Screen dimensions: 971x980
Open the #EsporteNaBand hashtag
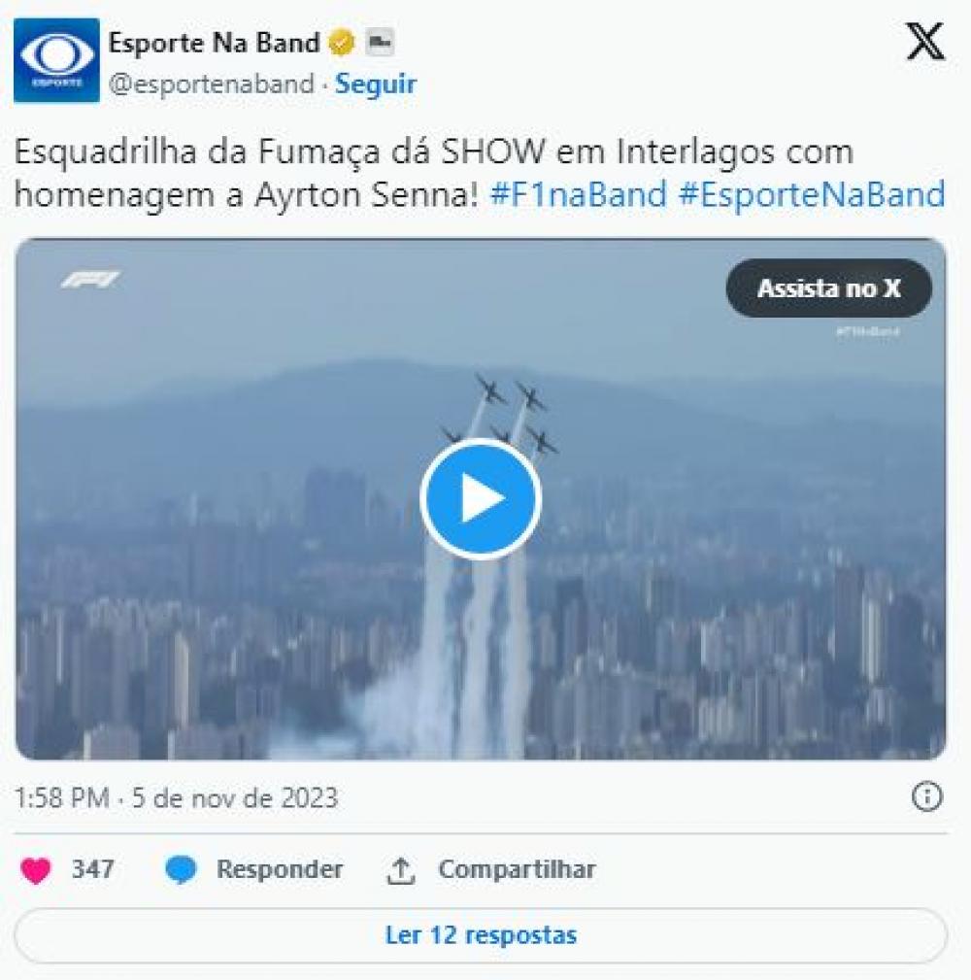(811, 194)
